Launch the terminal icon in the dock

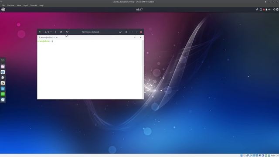pyautogui.click(x=3, y=61)
